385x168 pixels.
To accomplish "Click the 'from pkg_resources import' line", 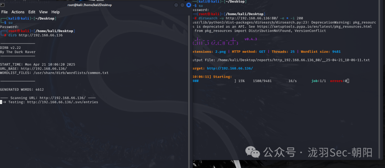I will point(260,31).
